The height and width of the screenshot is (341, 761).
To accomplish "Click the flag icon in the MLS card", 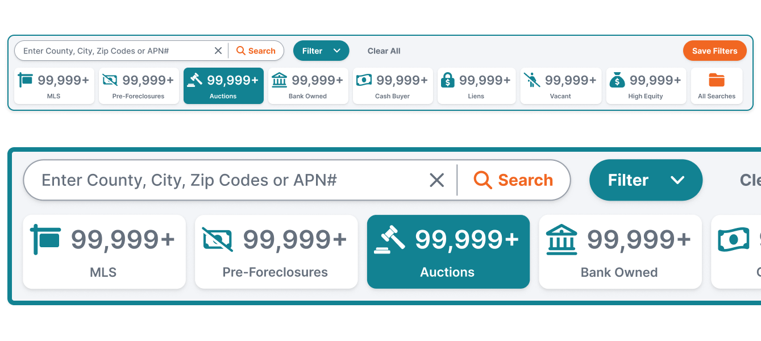I will click(25, 80).
